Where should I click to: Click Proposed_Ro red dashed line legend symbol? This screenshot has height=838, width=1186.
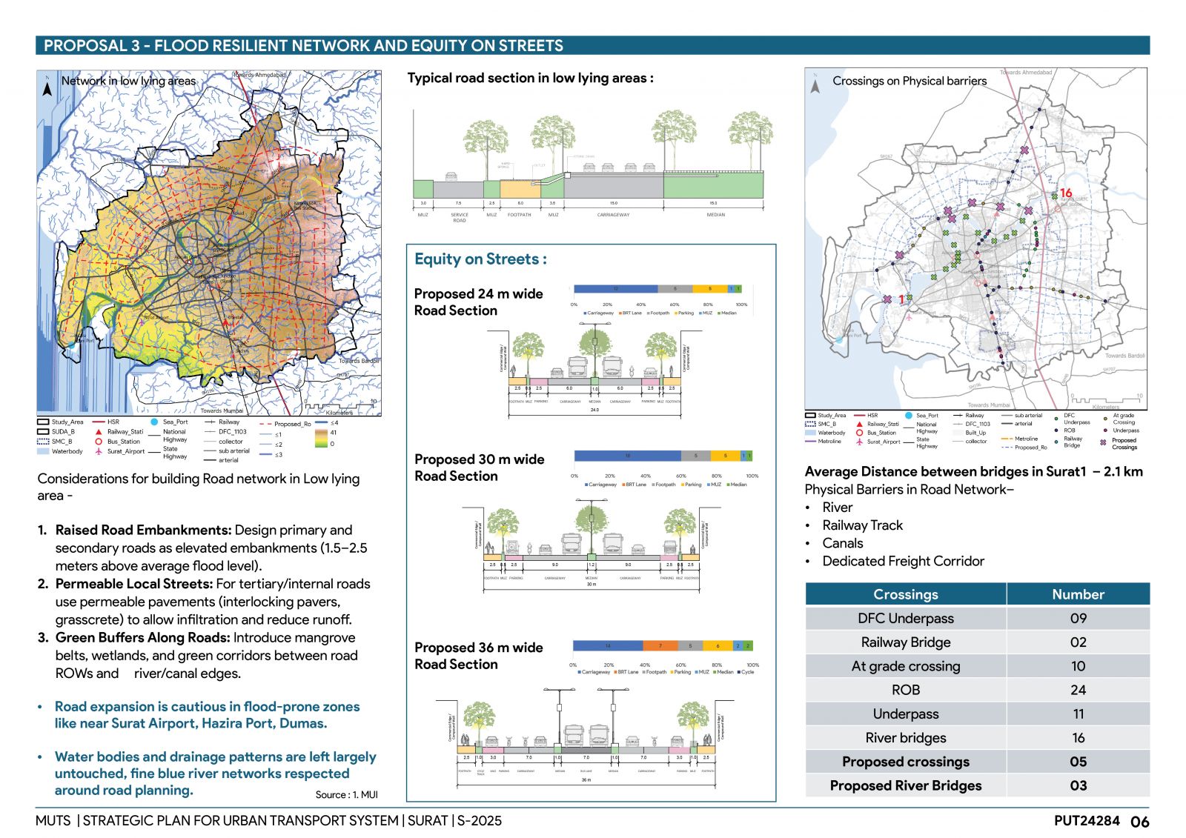click(265, 424)
